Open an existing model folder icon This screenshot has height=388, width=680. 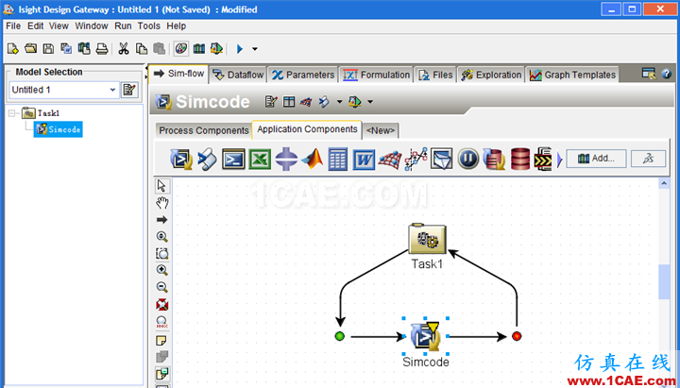point(30,48)
